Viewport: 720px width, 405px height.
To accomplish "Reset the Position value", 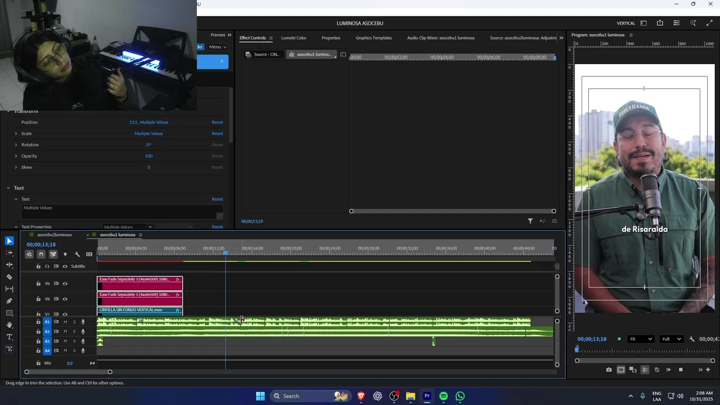I will [217, 122].
